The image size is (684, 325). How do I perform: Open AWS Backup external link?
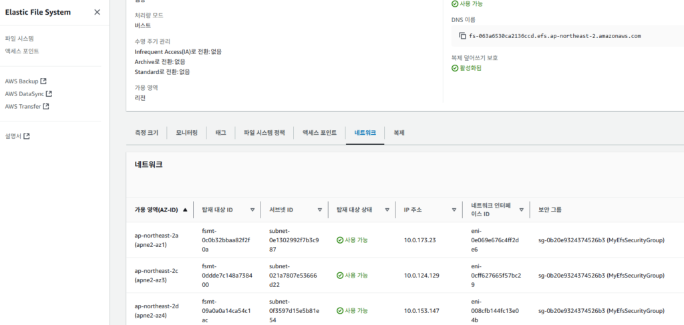[x=26, y=81]
